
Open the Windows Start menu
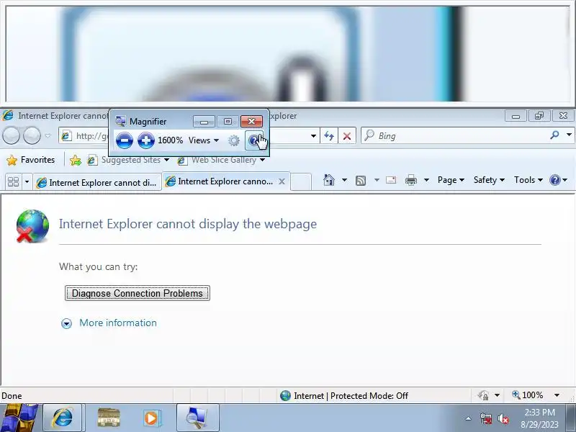pyautogui.click(x=19, y=418)
